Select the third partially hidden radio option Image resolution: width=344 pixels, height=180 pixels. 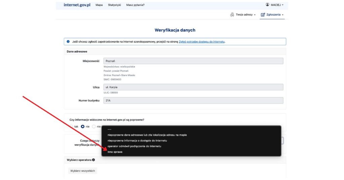[94, 127]
